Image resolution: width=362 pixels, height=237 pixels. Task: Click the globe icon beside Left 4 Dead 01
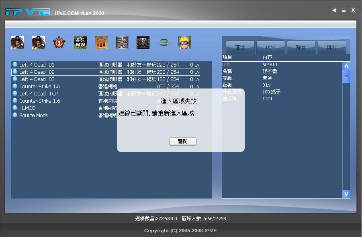click(15, 65)
